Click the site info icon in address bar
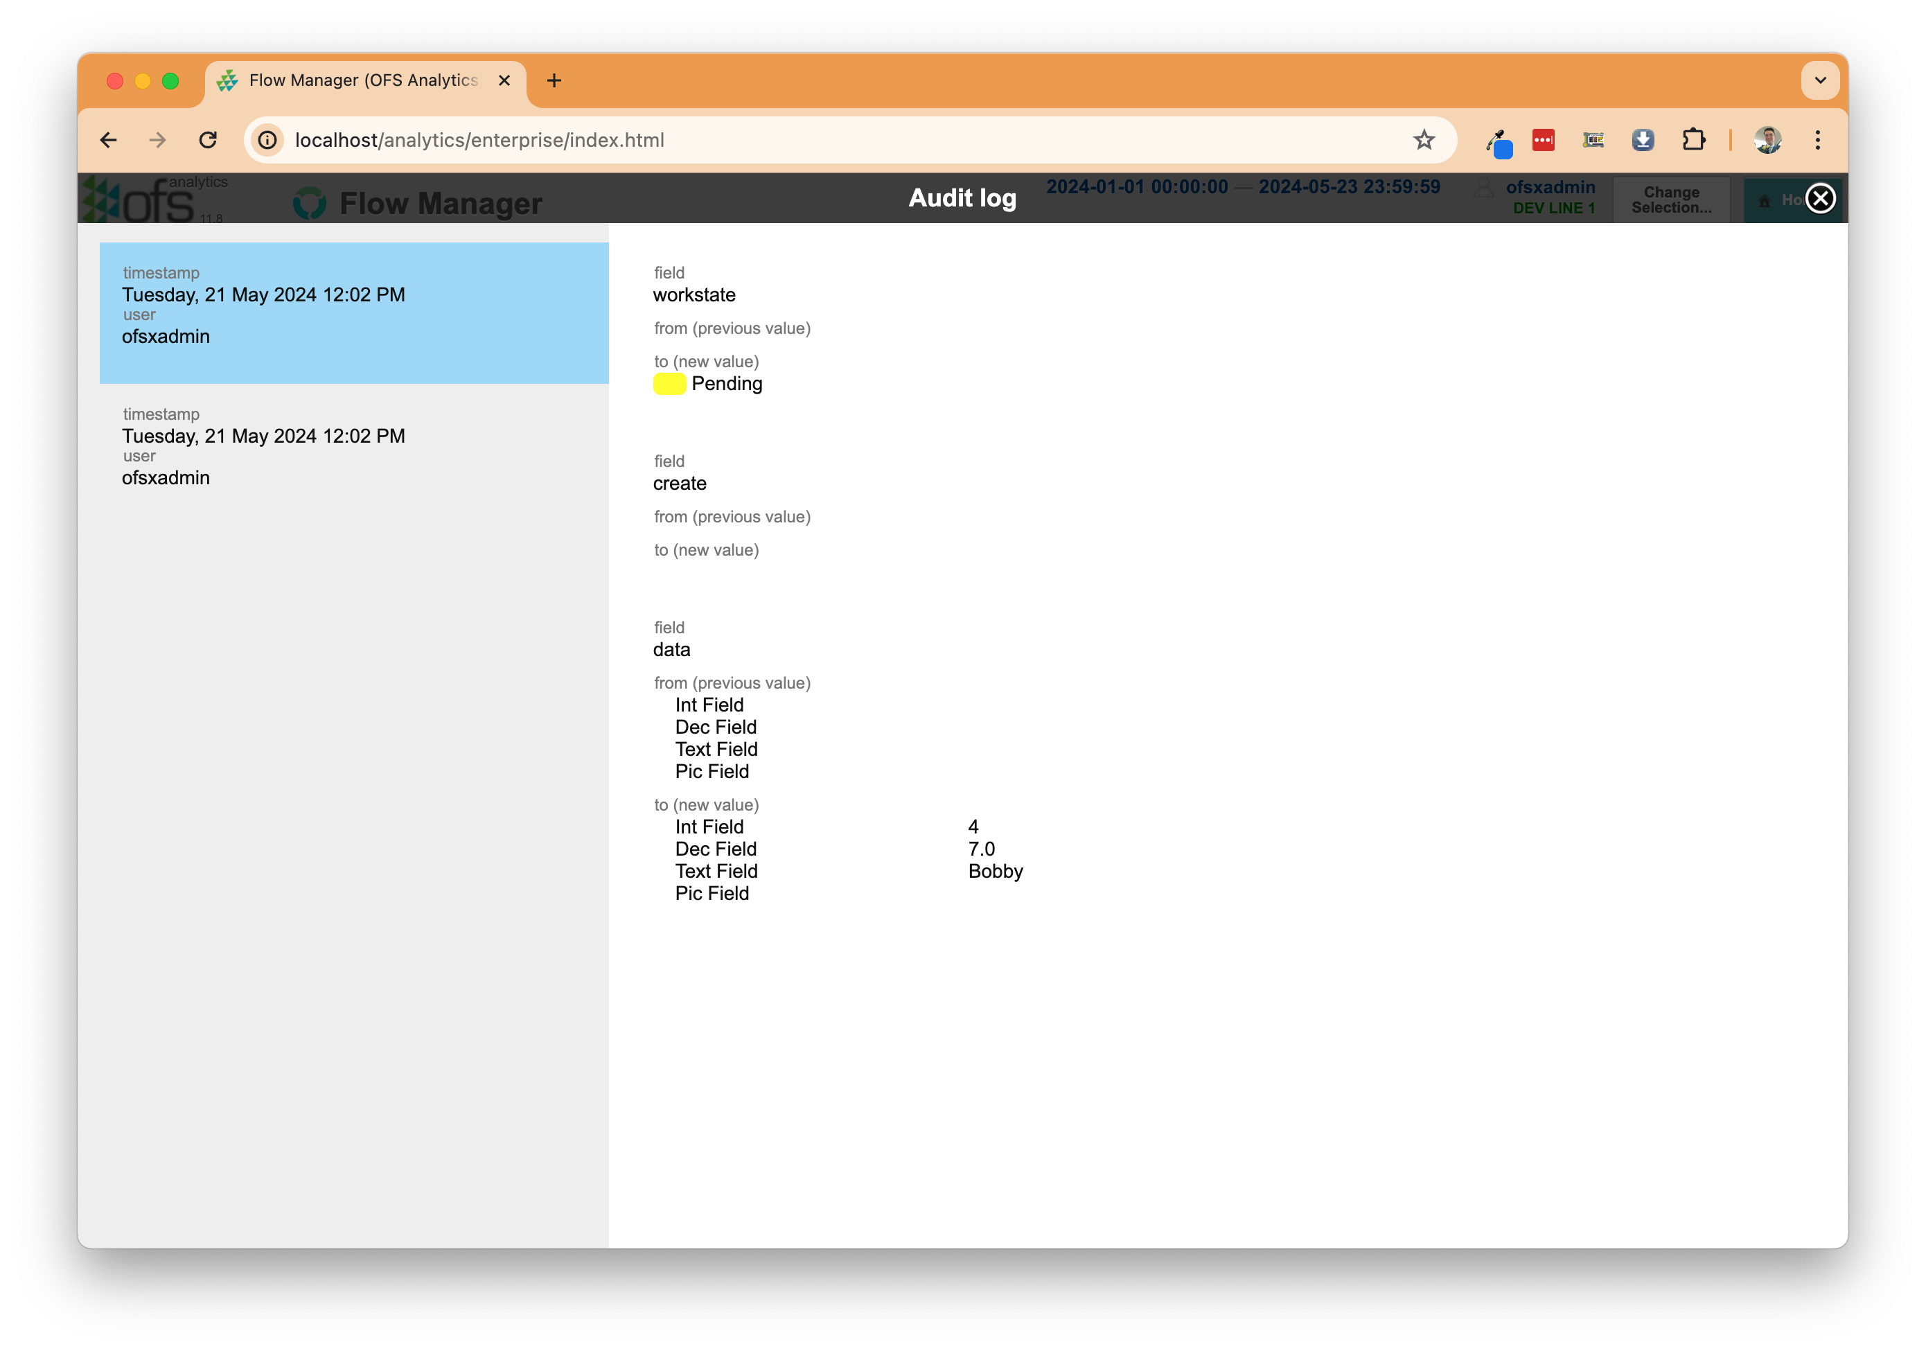1926x1351 pixels. tap(267, 140)
